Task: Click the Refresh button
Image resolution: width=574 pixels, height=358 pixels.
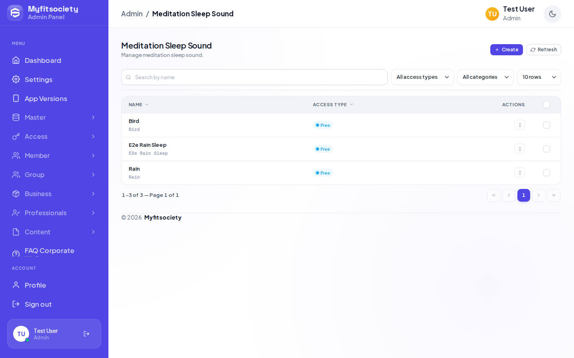Action: click(543, 50)
